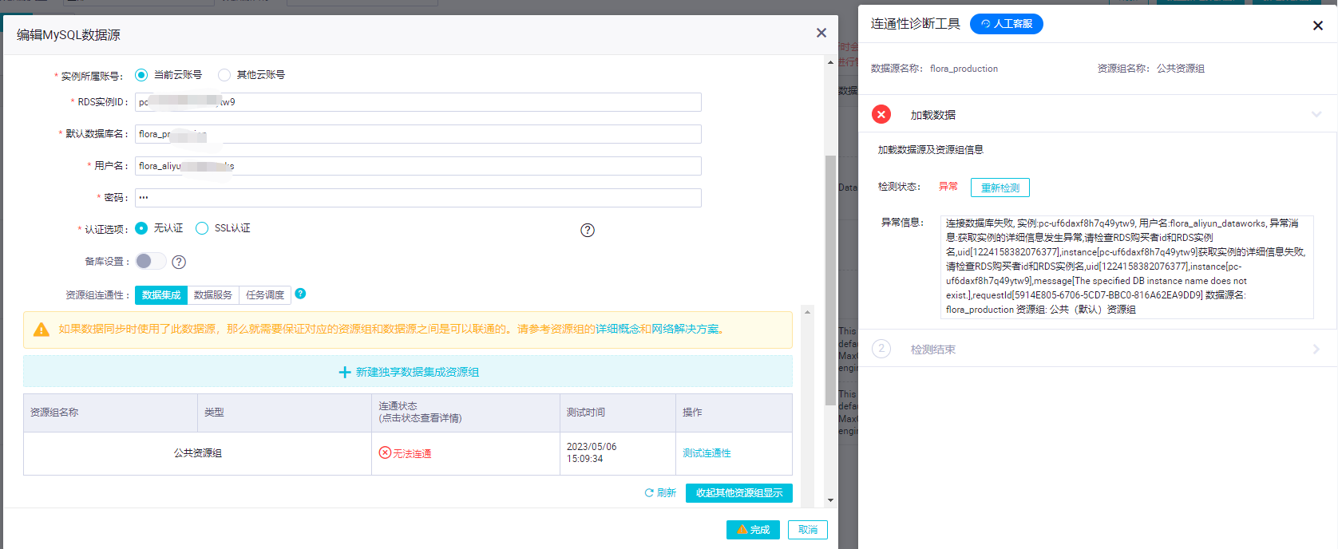This screenshot has height=549, width=1338.
Task: Click the dialog vertical scrollbar thumb
Action: pyautogui.click(x=830, y=279)
